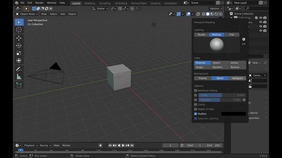Enable Depth of Field checkbox
The height and width of the screenshot is (158, 282).
196,109
